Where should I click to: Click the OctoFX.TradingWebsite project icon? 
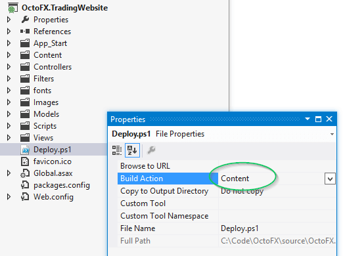coord(13,8)
